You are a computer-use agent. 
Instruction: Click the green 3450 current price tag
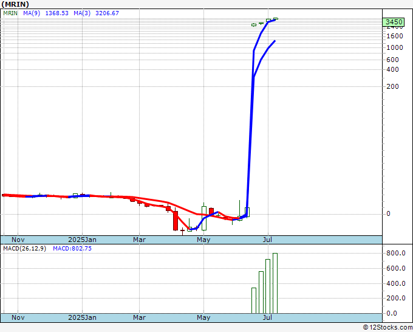point(394,22)
